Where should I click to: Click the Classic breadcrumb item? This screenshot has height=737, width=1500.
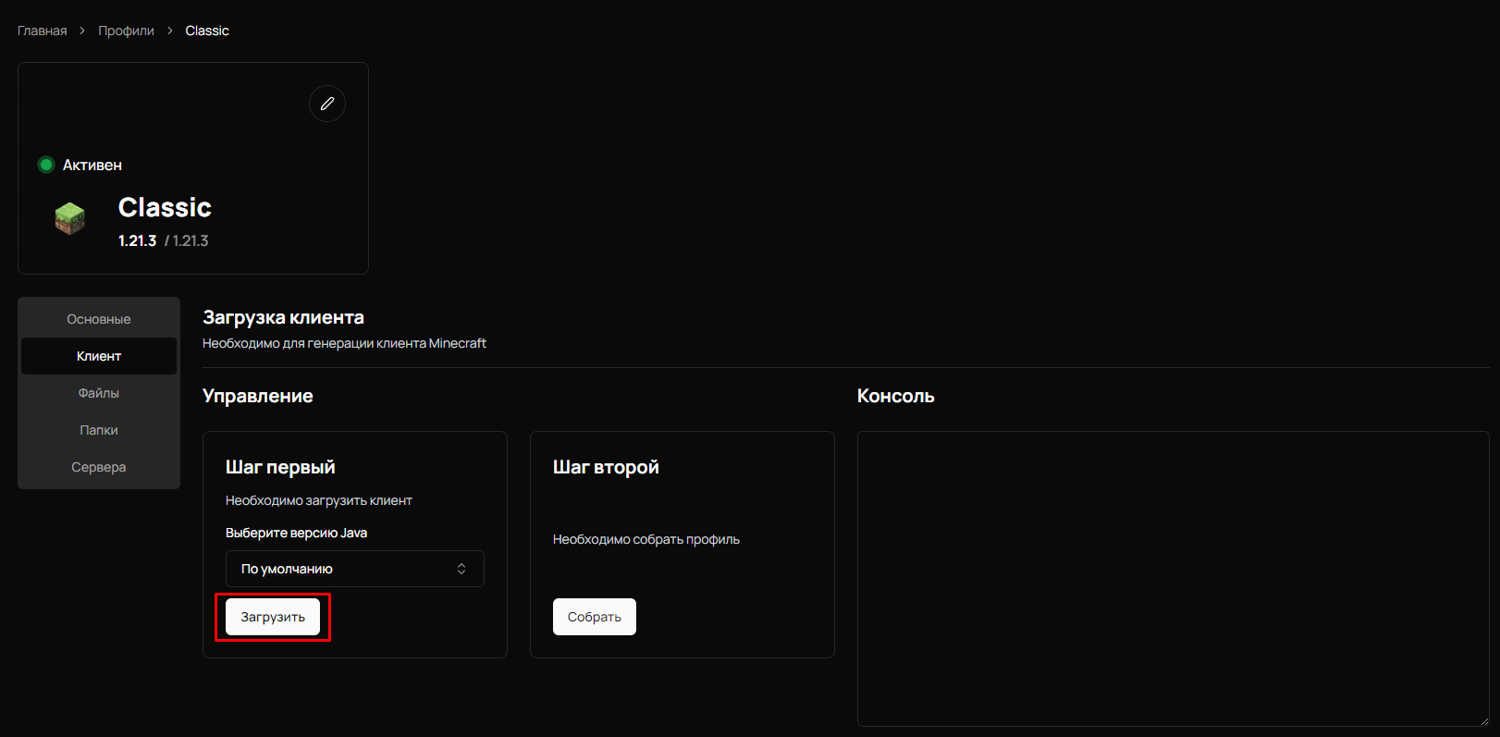207,31
